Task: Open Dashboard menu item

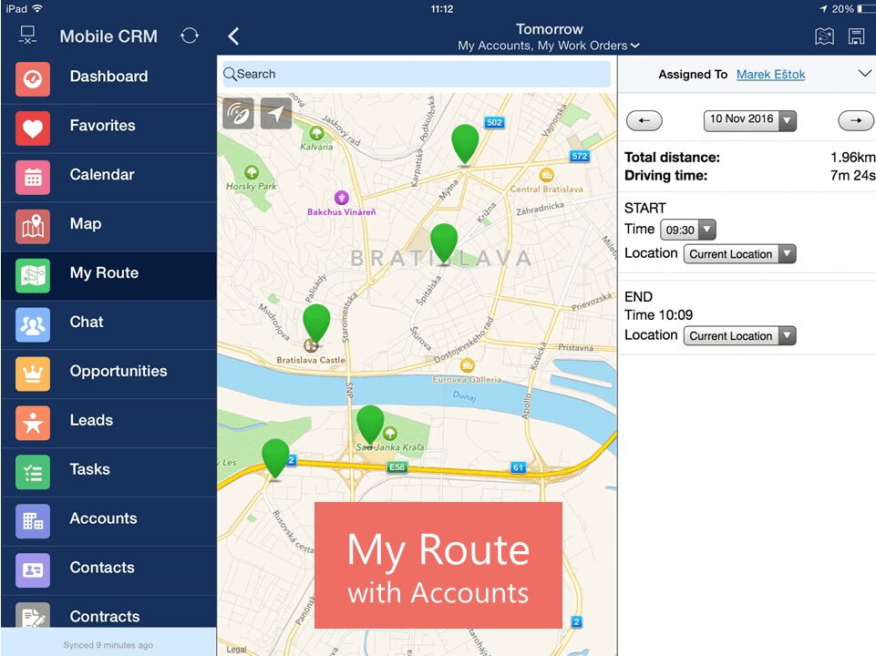Action: (108, 79)
